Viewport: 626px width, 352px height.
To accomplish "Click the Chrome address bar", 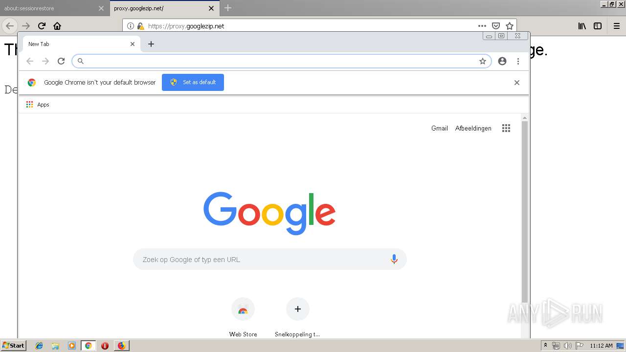I will click(x=281, y=61).
